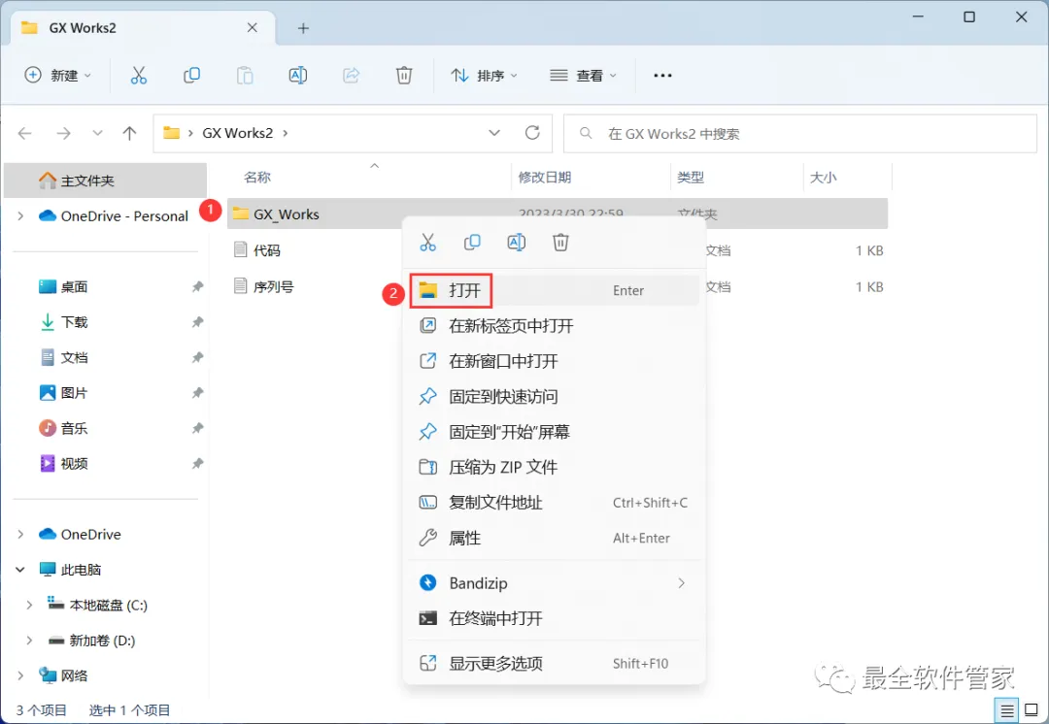Go up one folder level
Screen dimensions: 1049x724
(130, 133)
